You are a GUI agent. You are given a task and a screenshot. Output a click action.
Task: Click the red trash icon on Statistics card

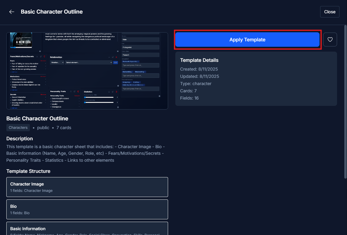pos(116,91)
